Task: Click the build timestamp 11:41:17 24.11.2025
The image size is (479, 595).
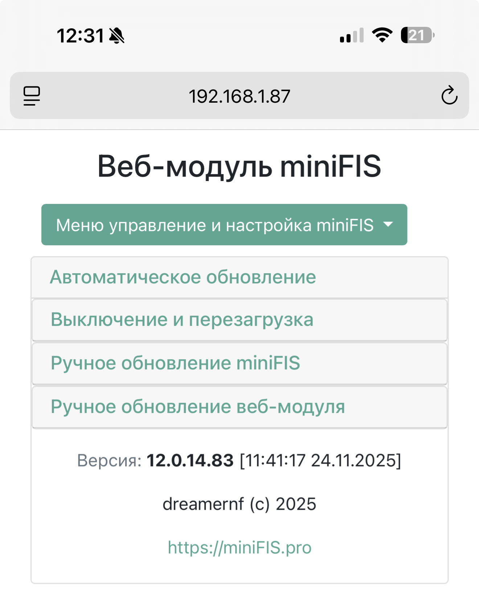Action: coord(320,460)
